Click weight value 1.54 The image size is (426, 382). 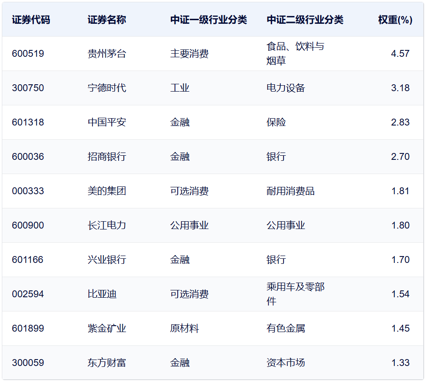(x=400, y=294)
